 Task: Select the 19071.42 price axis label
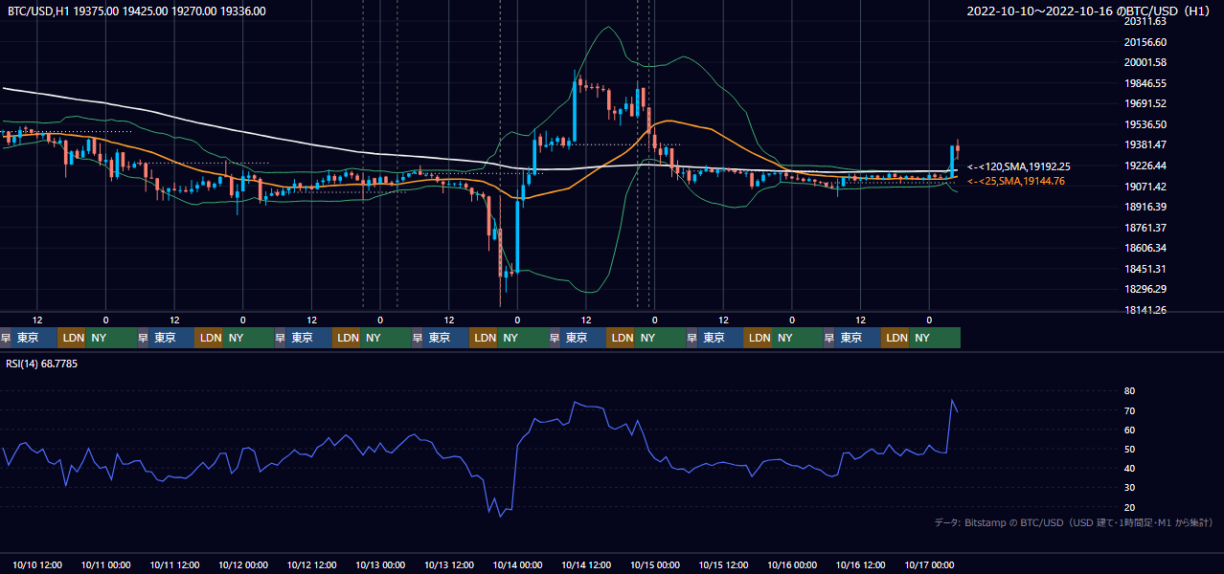point(1145,187)
